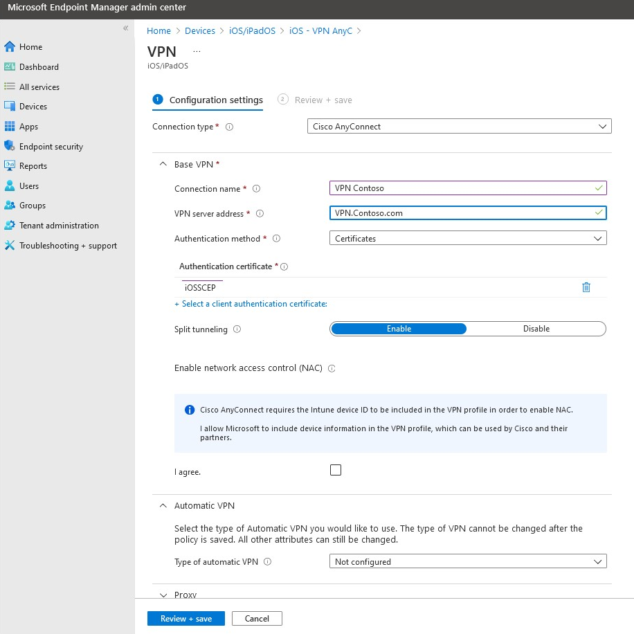This screenshot has width=634, height=634.
Task: Collapse the left navigation pane
Action: 125,28
